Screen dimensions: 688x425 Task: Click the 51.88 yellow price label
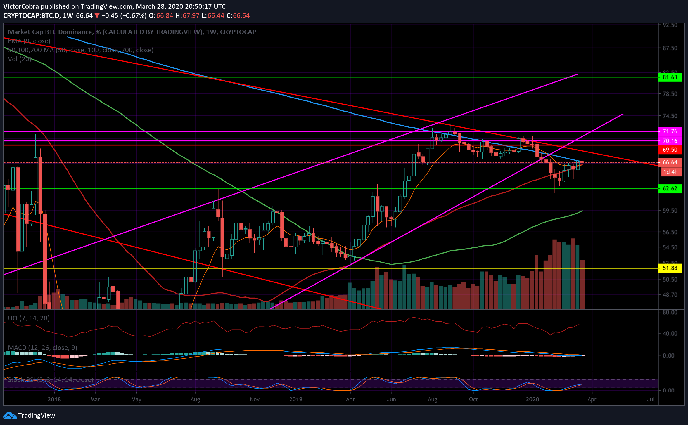(x=670, y=268)
